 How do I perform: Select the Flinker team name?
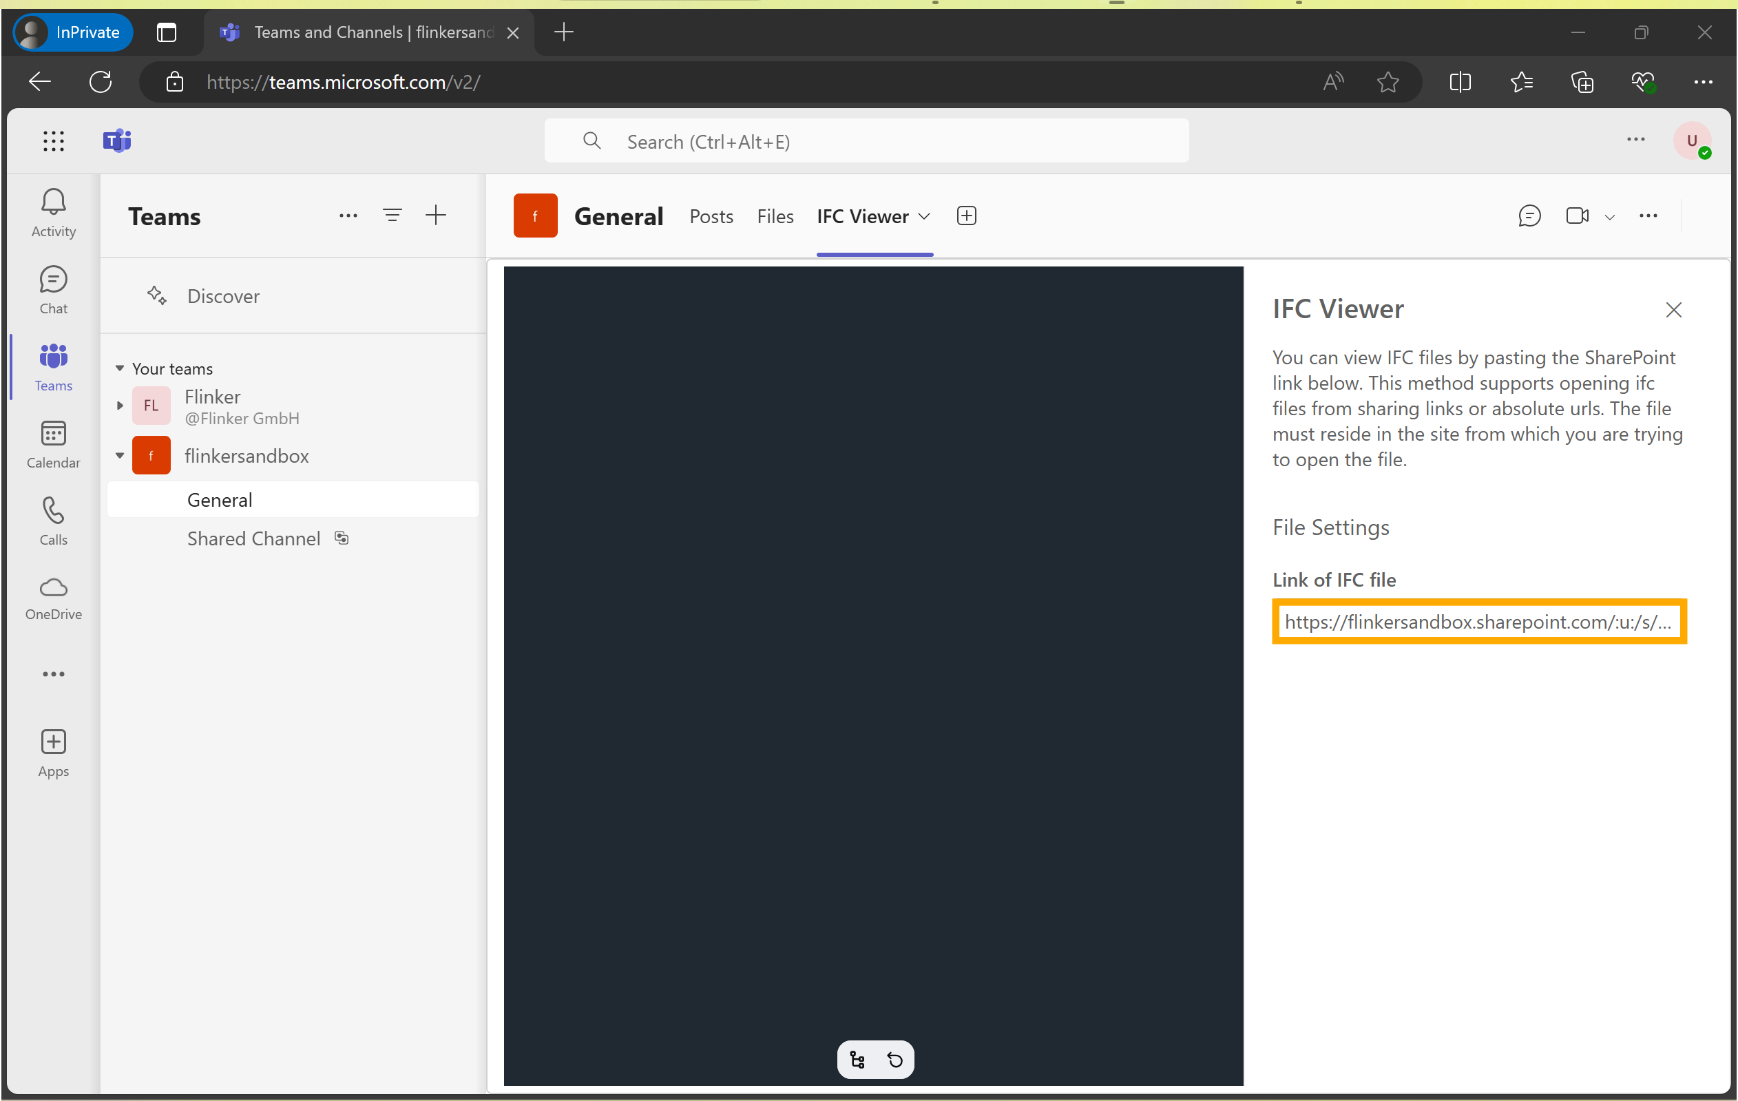(212, 396)
